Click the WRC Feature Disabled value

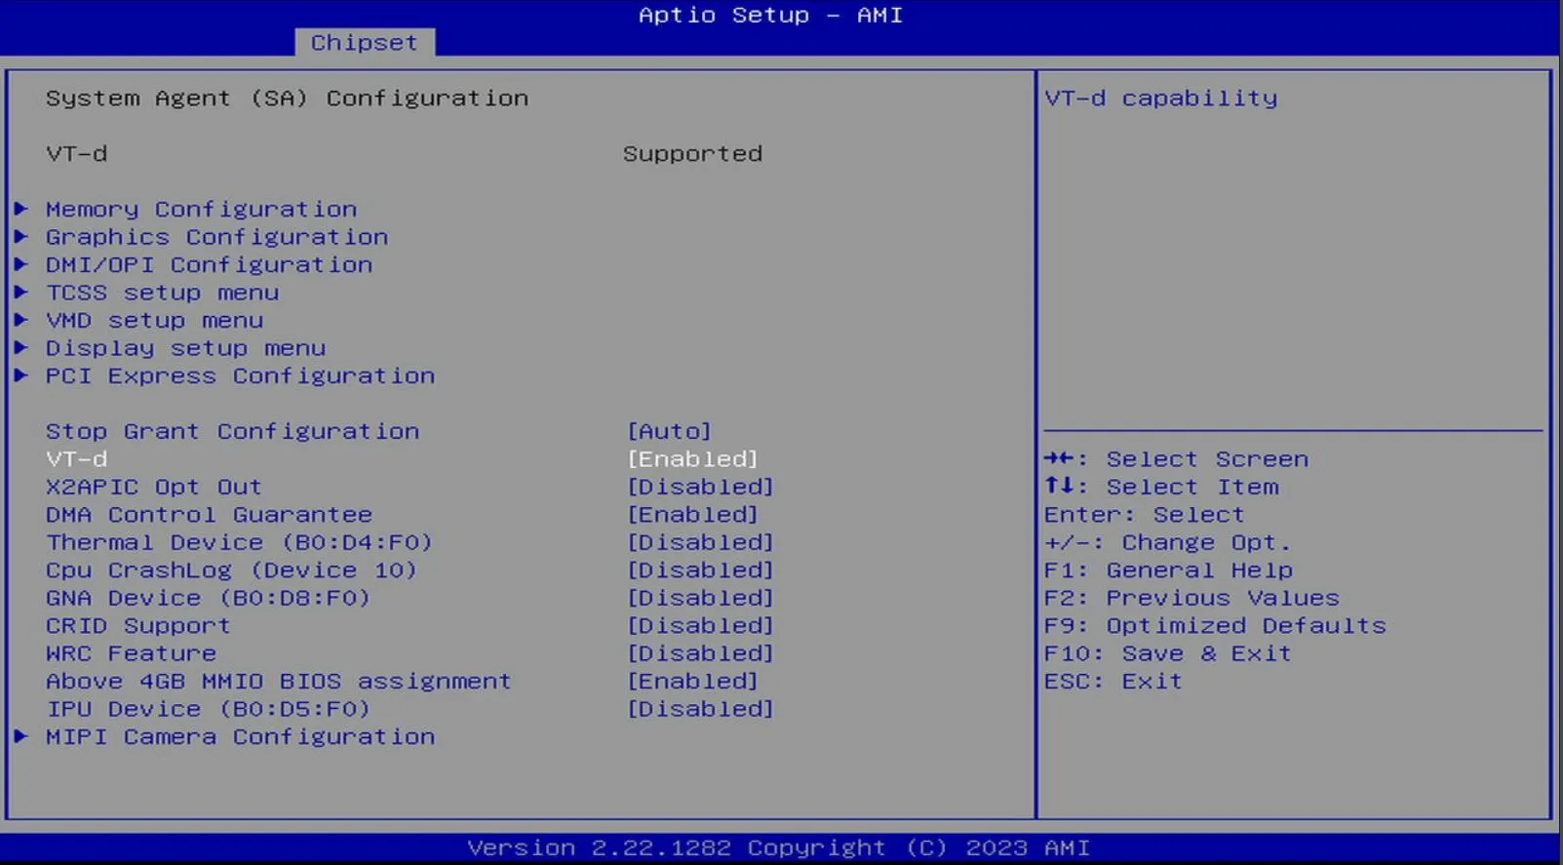pyautogui.click(x=700, y=653)
